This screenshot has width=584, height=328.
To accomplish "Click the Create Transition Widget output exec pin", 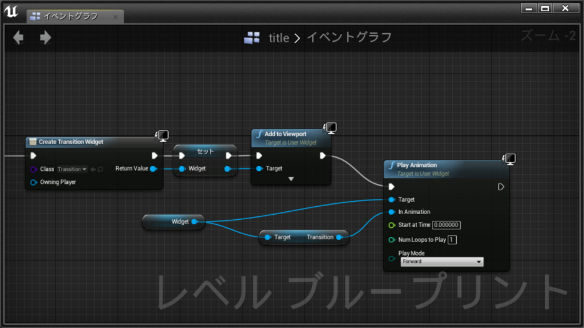I will point(155,155).
